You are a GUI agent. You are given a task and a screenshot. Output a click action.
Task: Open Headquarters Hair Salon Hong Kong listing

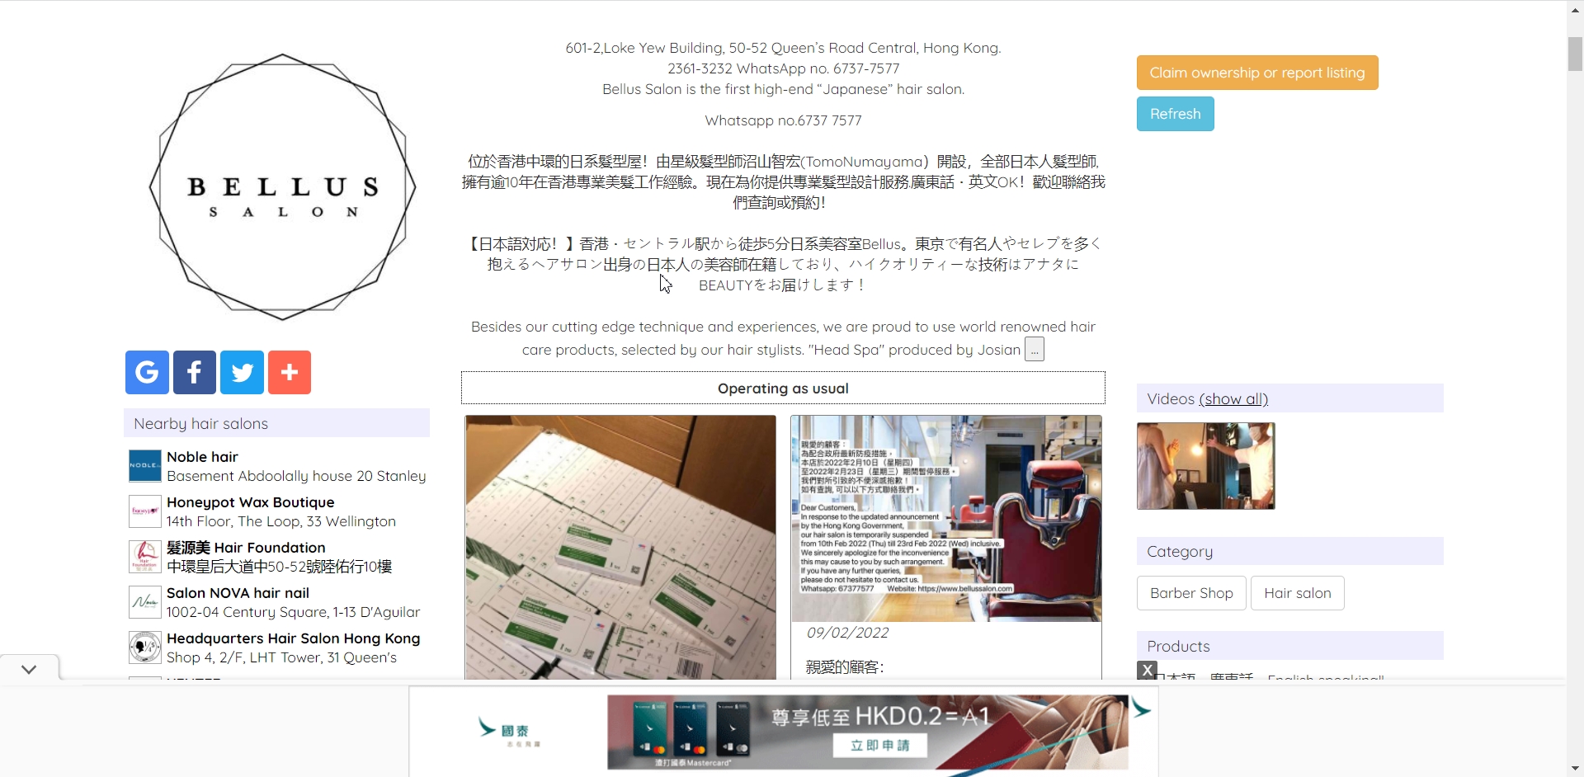tap(293, 638)
